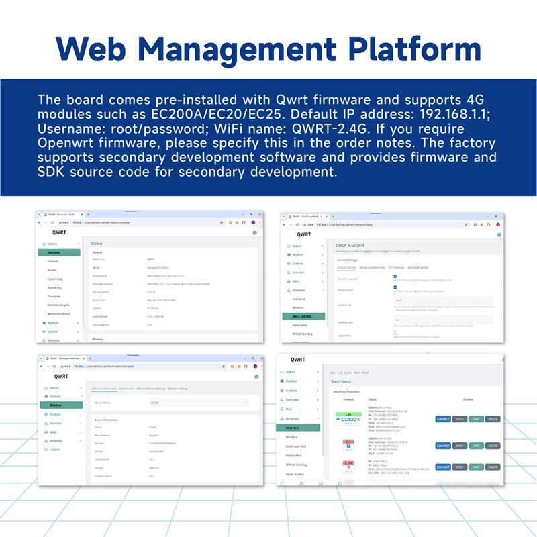Viewport: 537px width, 537px height.
Task: Click the extensions puzzle icon in the Overview browser
Action: 245,222
